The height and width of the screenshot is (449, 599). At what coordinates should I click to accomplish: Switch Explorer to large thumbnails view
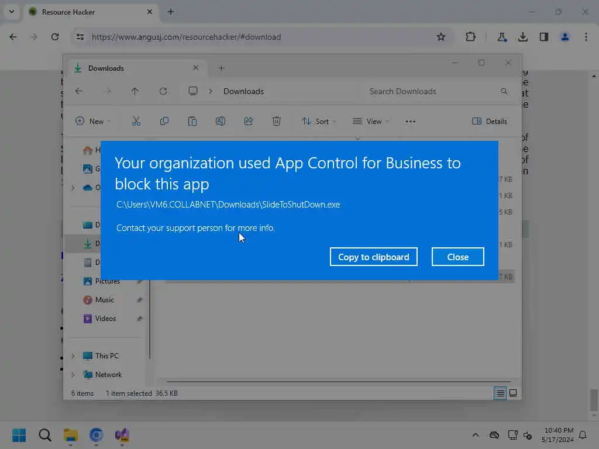coord(513,393)
